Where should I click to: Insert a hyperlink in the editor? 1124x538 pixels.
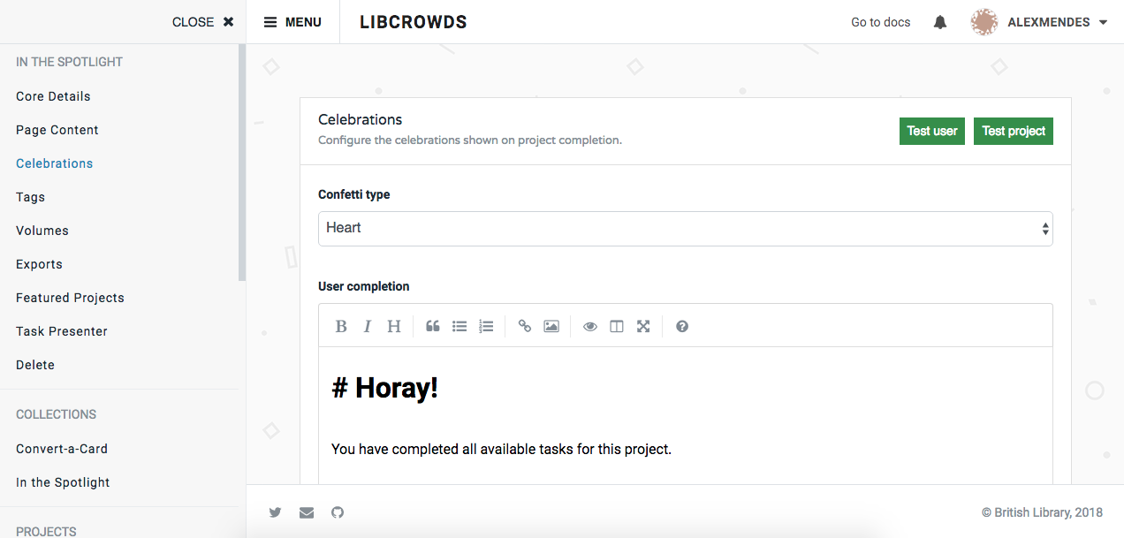[x=524, y=326]
